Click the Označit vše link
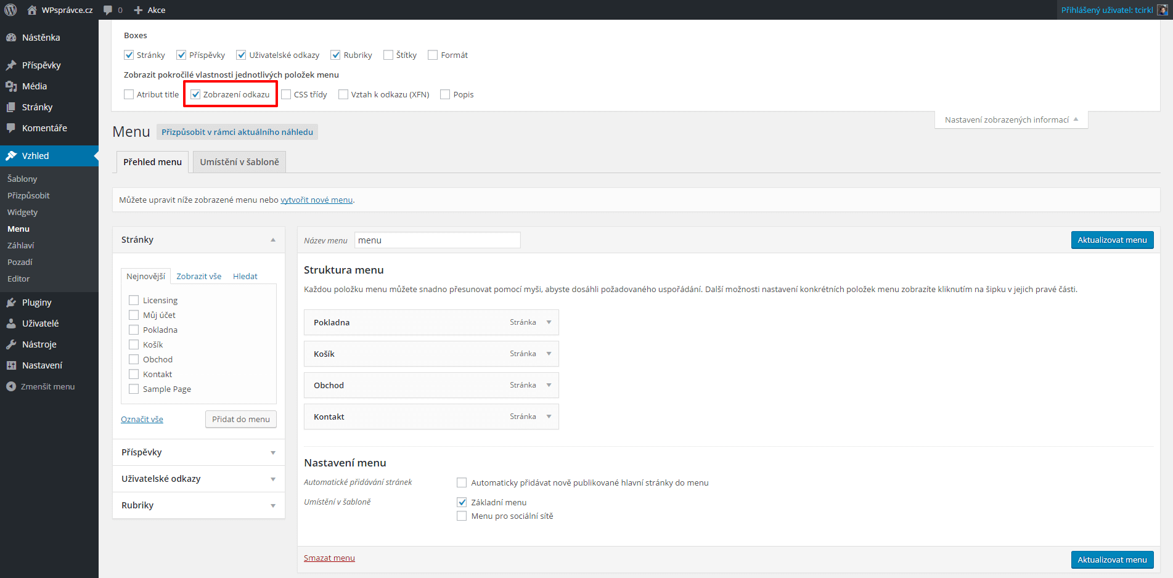 [x=142, y=419]
